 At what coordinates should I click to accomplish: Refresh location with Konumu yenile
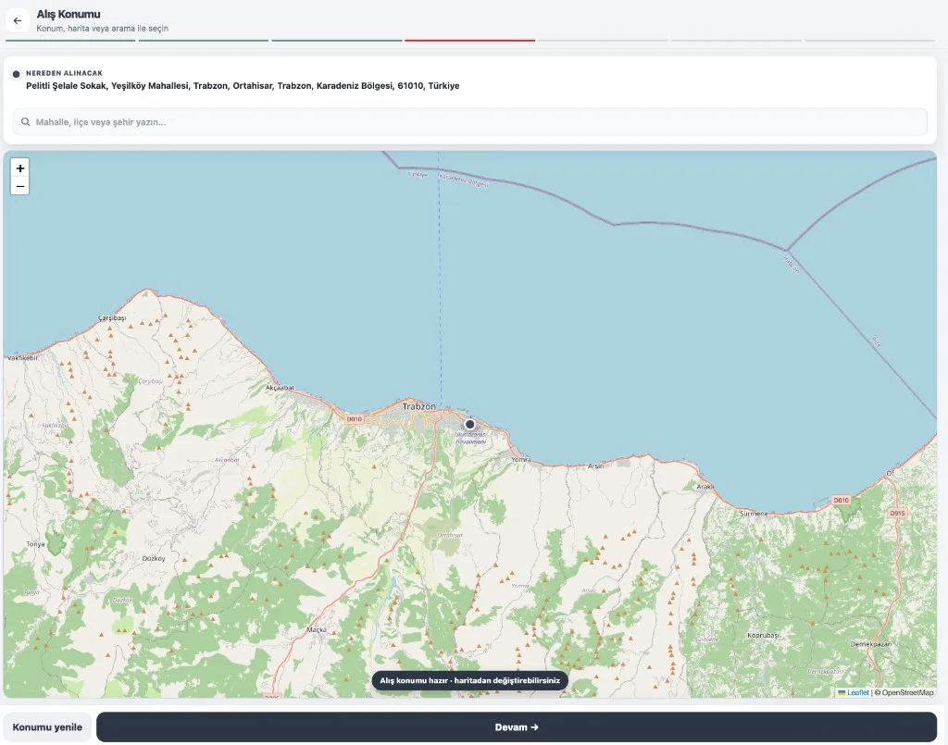click(x=47, y=726)
